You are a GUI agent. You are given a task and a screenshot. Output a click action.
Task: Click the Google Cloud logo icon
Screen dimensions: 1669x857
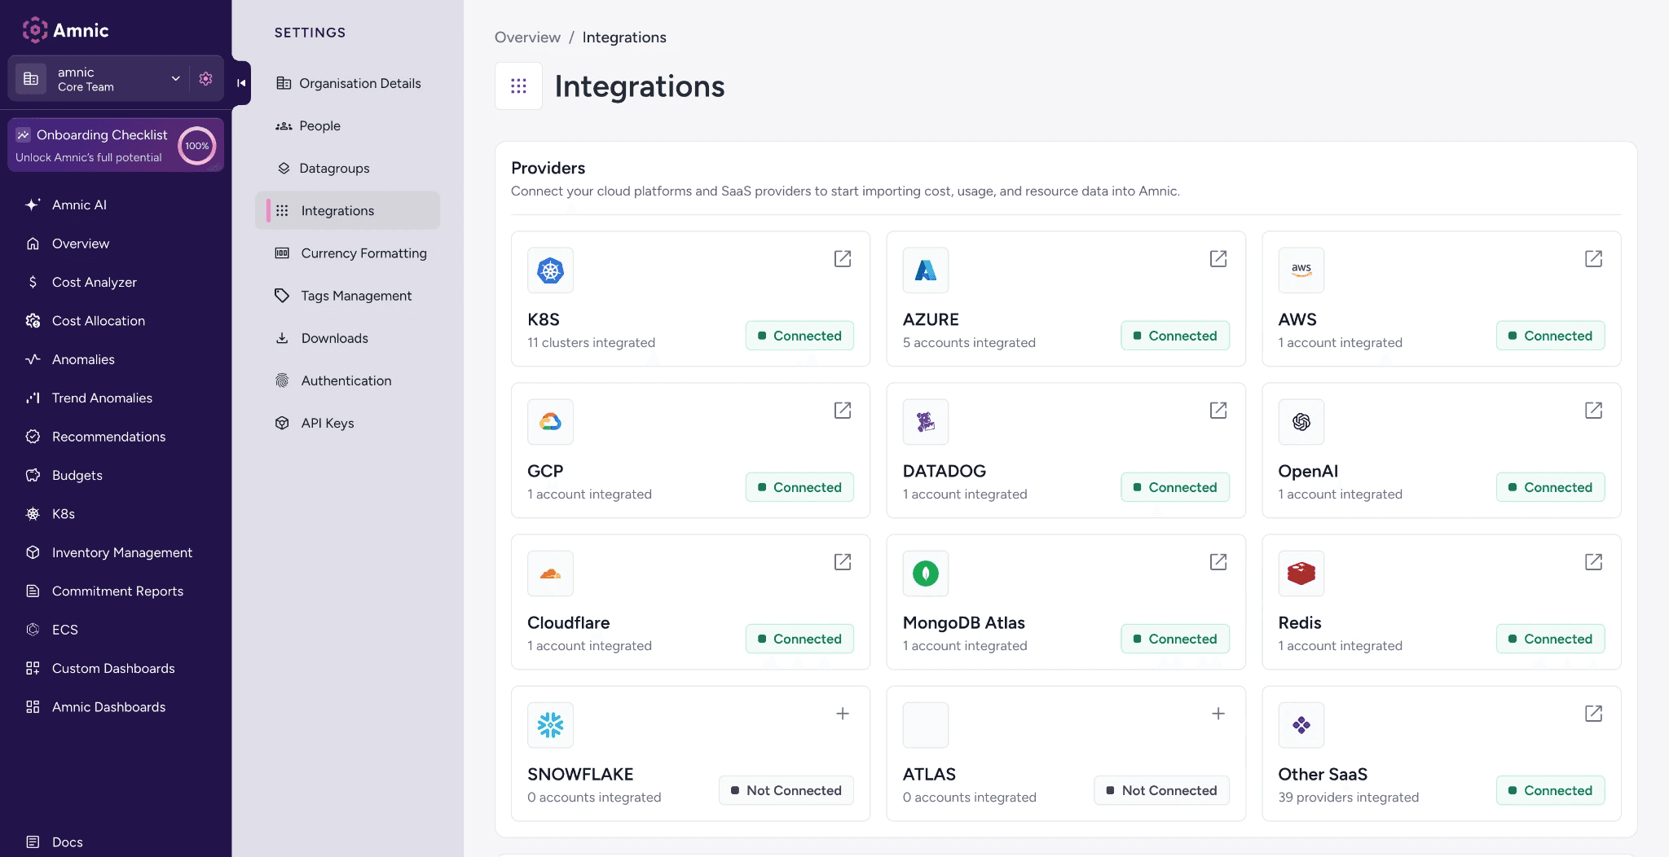tap(550, 422)
